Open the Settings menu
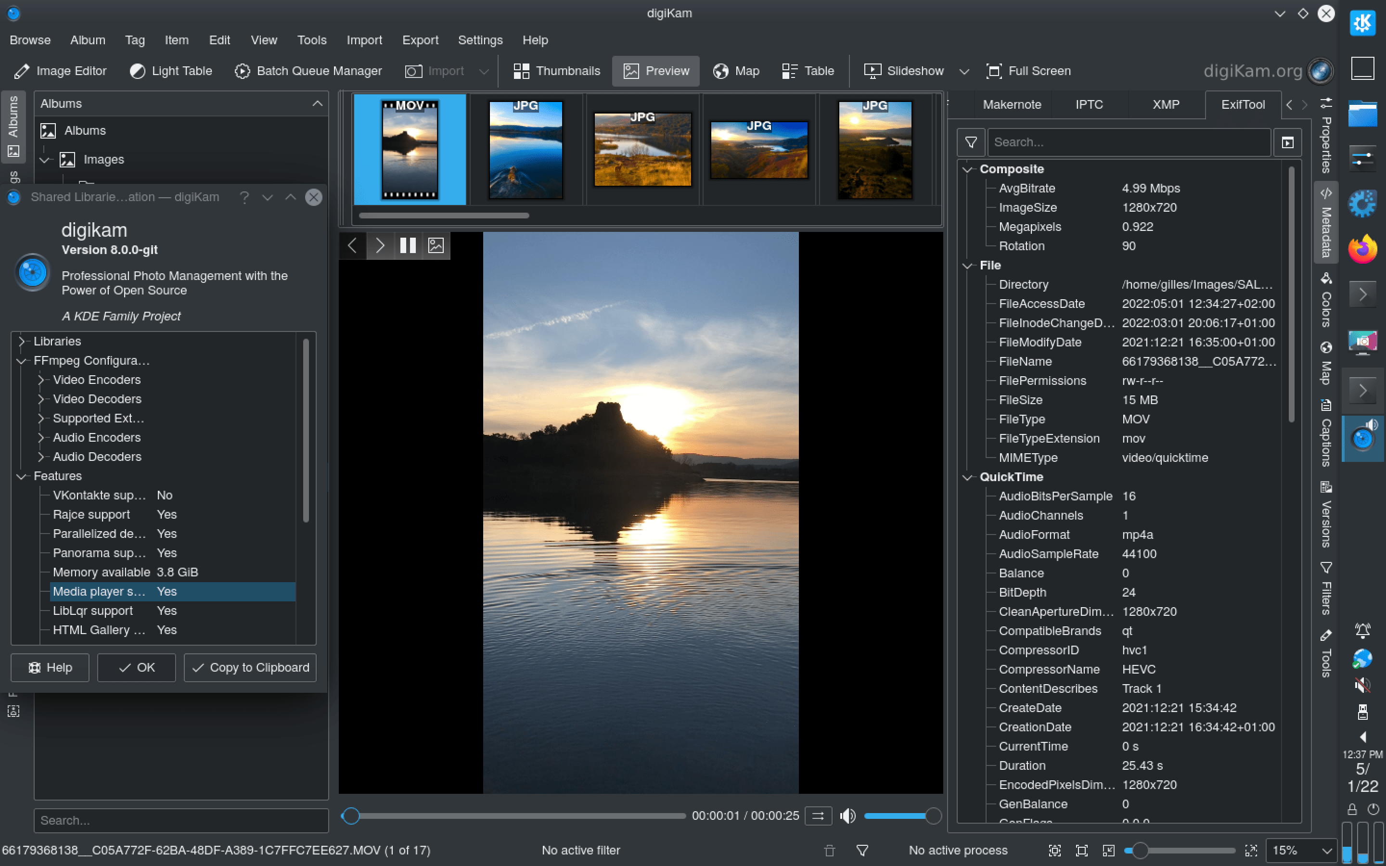 pos(480,39)
